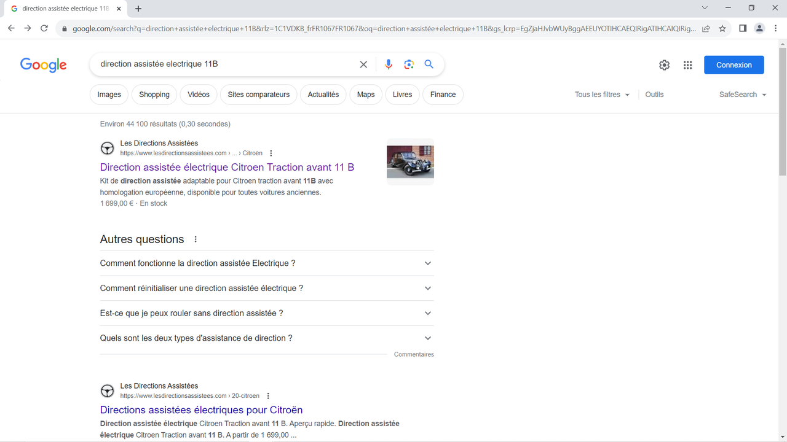Expand 'Comment fonctionne la direction assistée Electrique ?'
The image size is (787, 442).
267,263
